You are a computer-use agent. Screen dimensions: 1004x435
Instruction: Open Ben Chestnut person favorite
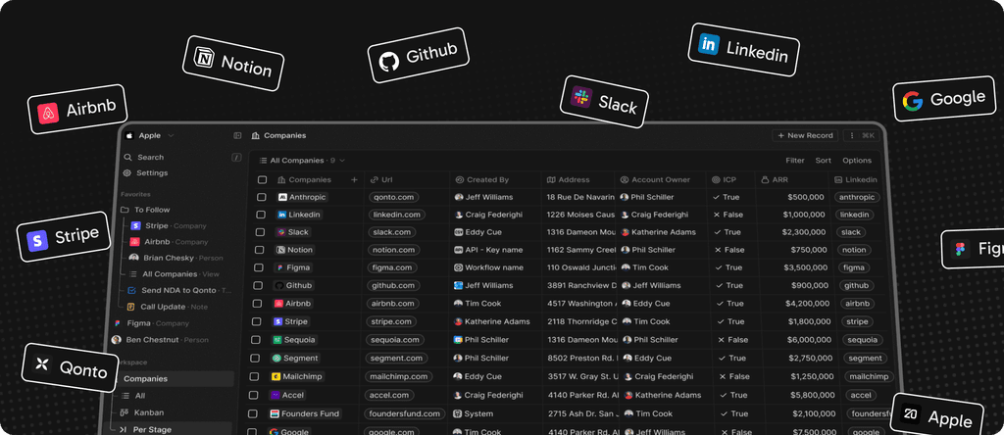click(x=160, y=340)
